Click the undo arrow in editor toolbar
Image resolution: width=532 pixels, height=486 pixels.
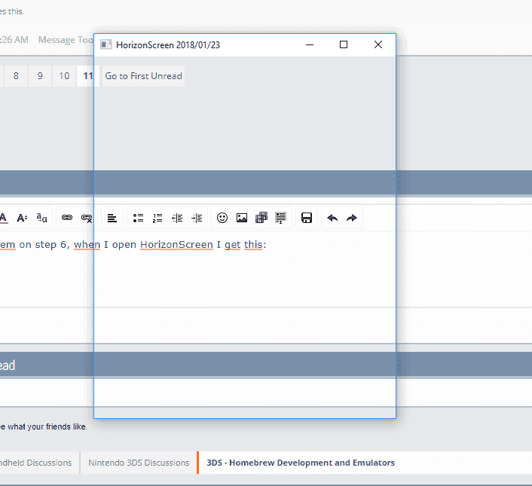pyautogui.click(x=332, y=218)
